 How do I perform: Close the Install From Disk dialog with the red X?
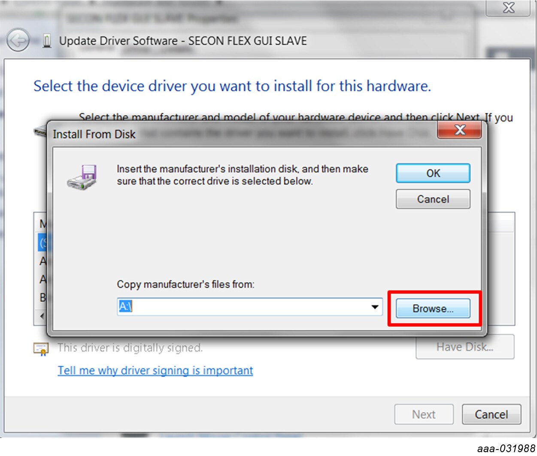tap(459, 130)
